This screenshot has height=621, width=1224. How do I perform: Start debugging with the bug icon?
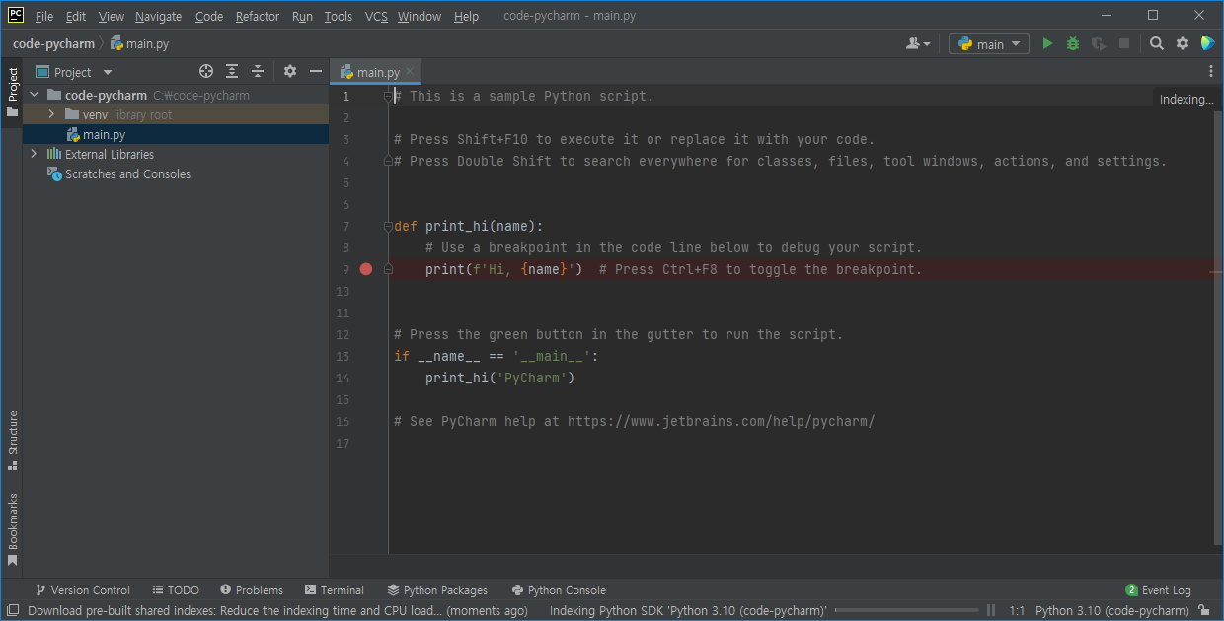[x=1073, y=43]
